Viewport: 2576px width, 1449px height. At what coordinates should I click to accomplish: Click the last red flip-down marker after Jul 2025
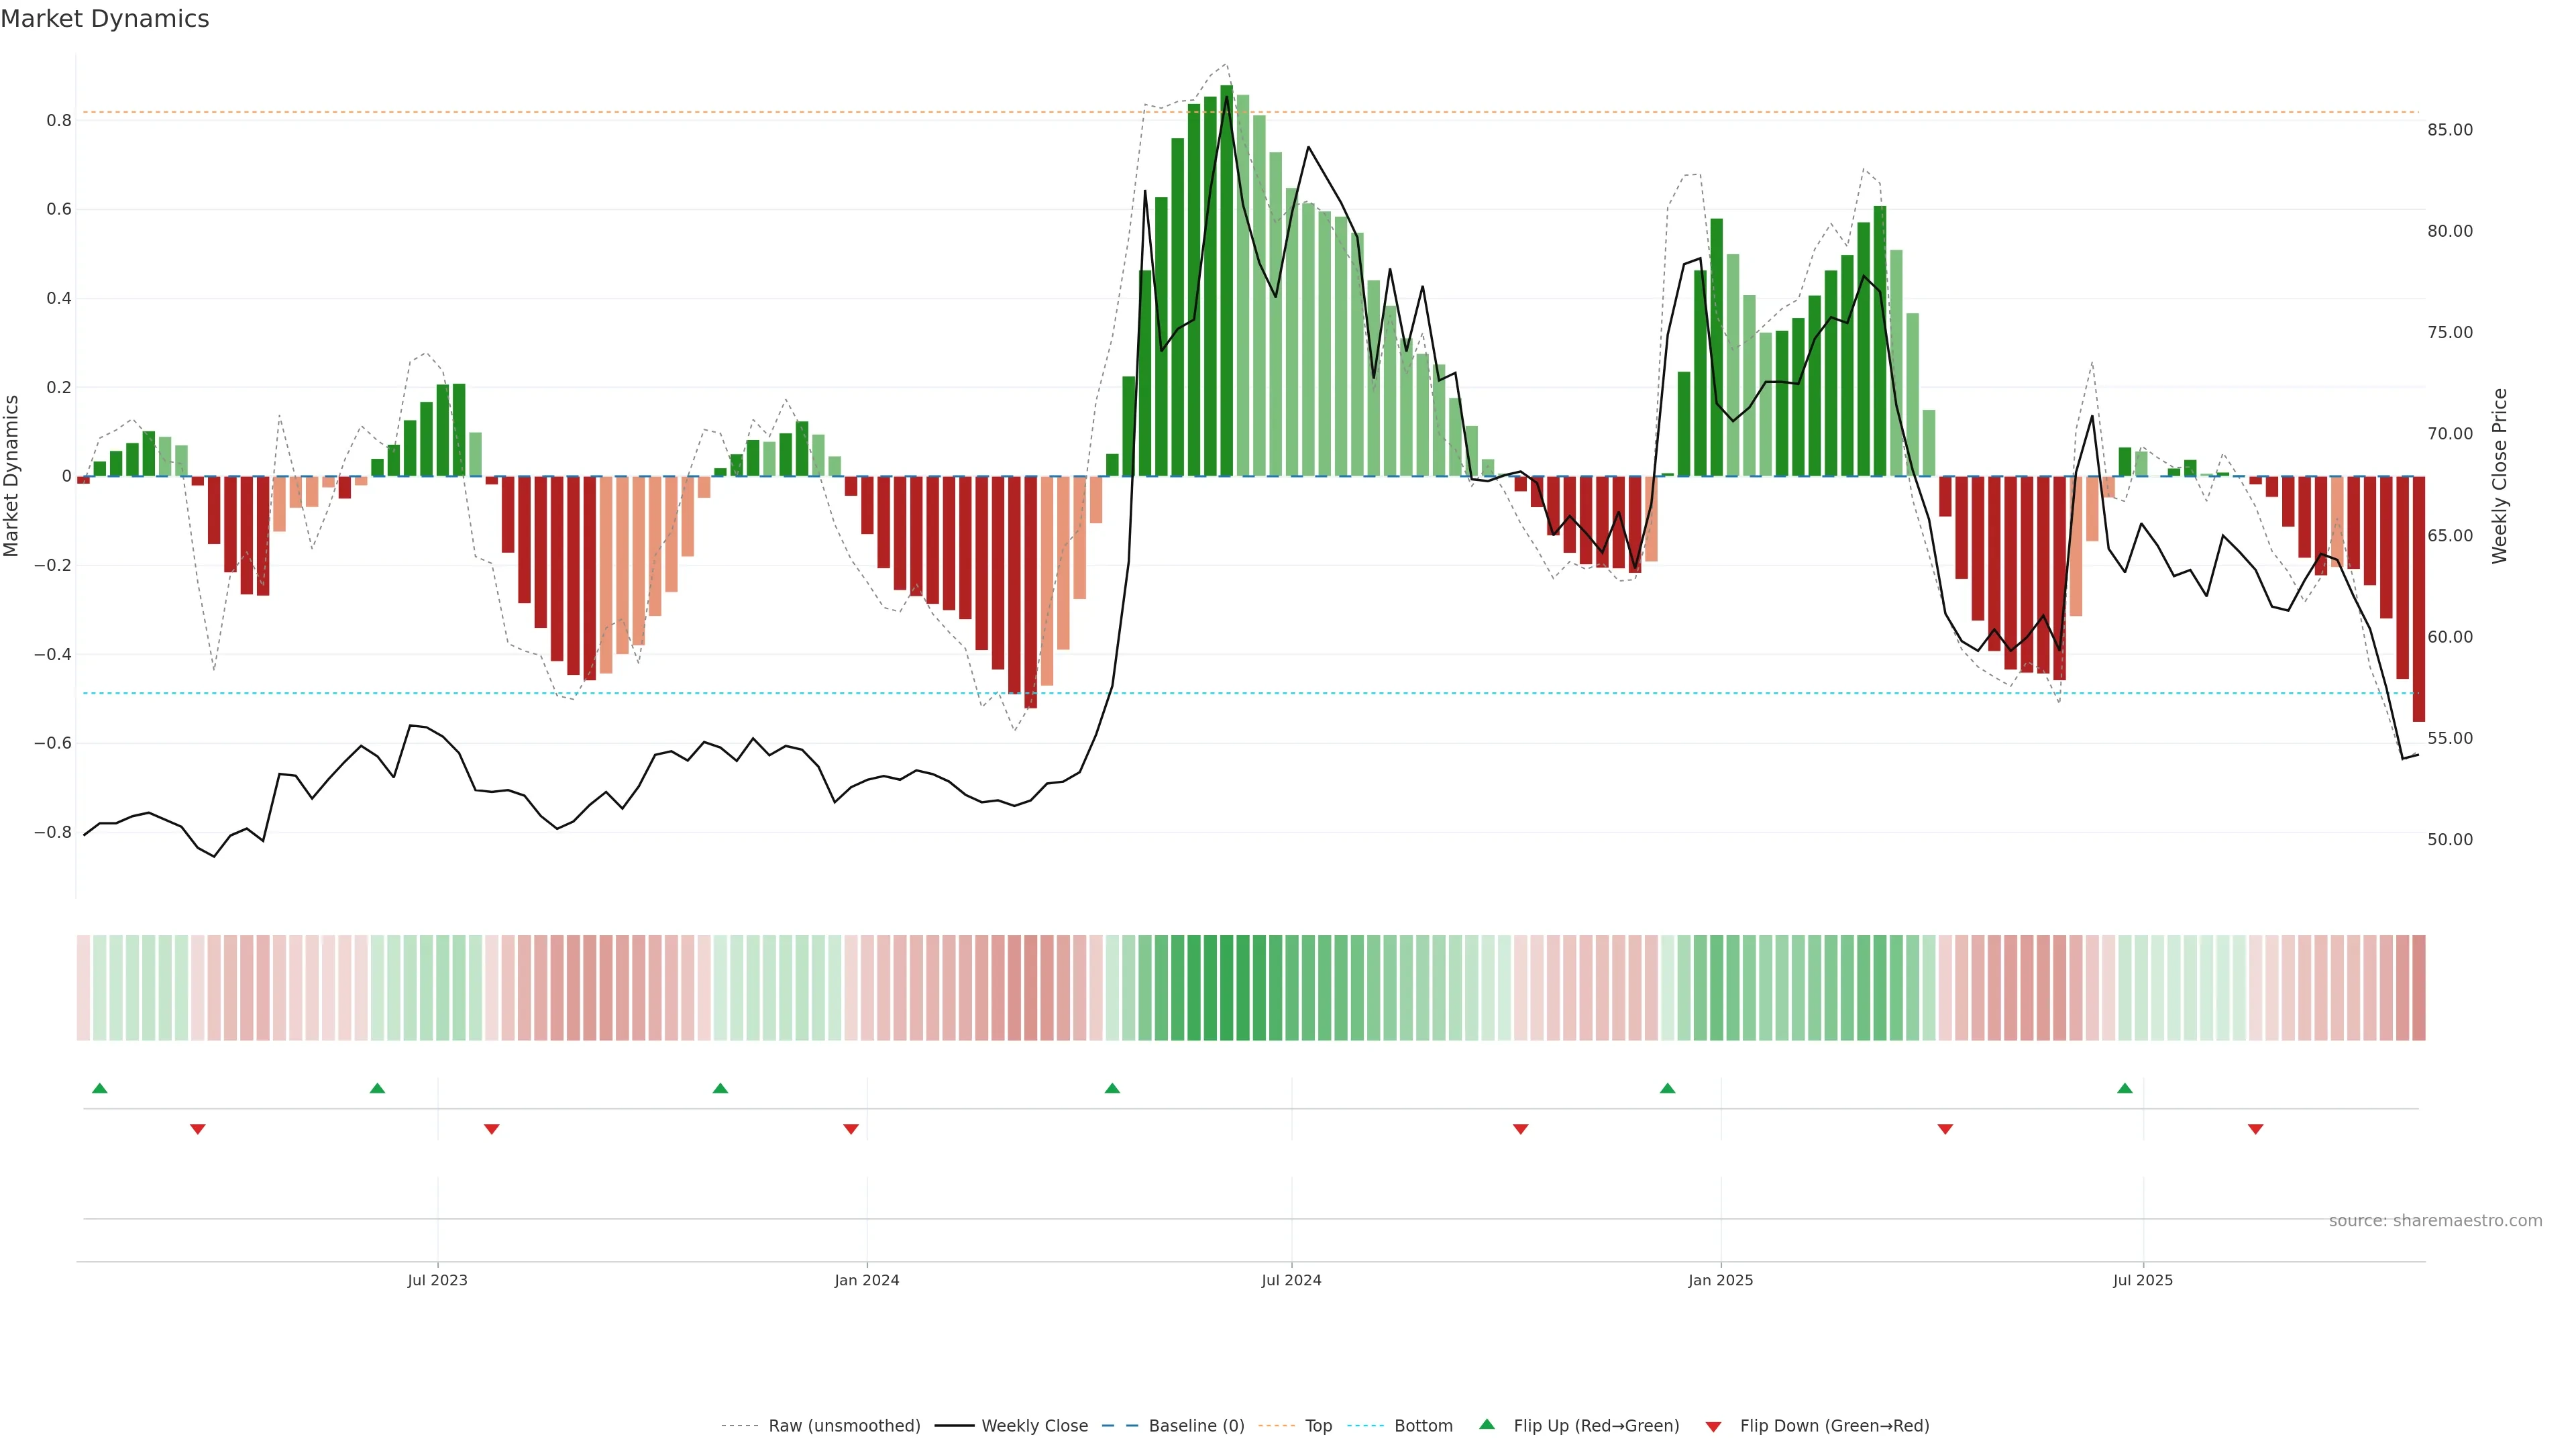pos(2255,1129)
